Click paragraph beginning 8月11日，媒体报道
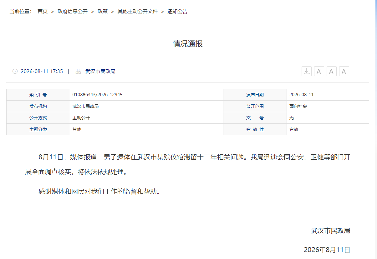Image resolution: width=377 pixels, height=259 pixels. pos(188,165)
